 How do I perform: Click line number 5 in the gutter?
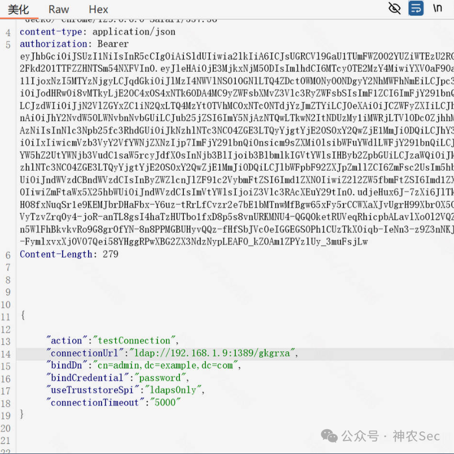(x=8, y=45)
